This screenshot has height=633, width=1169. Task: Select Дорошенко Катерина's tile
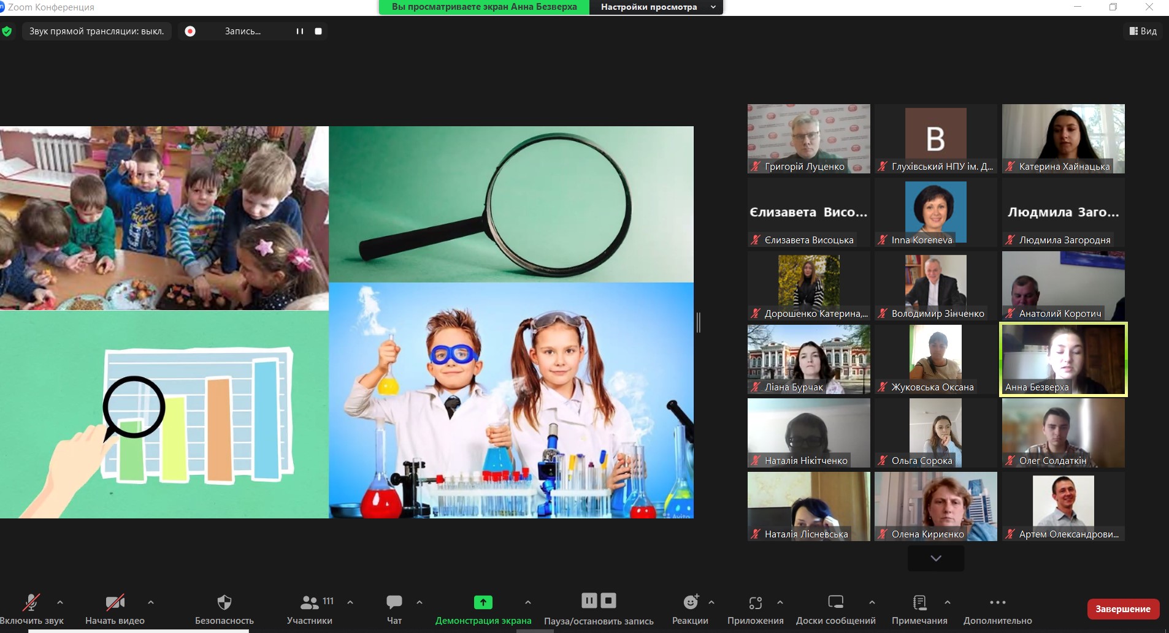[x=809, y=286]
